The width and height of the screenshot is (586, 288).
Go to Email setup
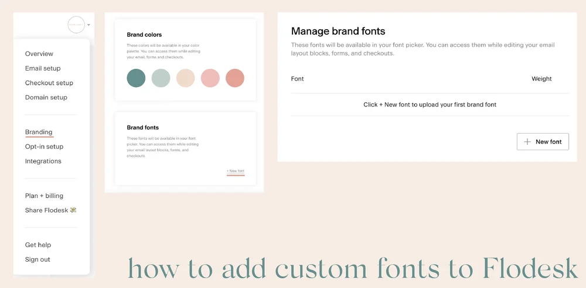43,68
